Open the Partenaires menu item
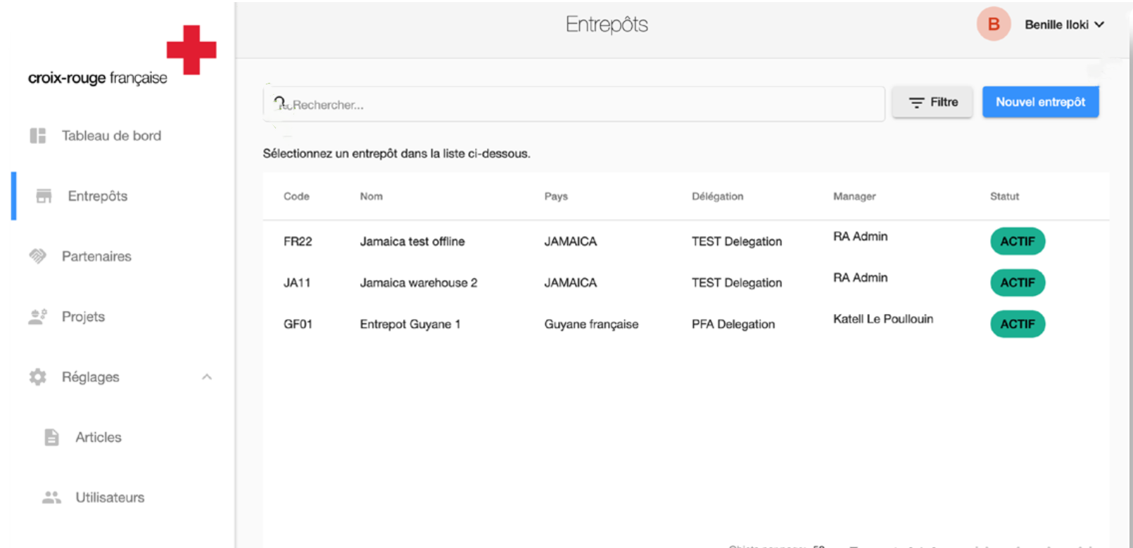 (x=96, y=256)
